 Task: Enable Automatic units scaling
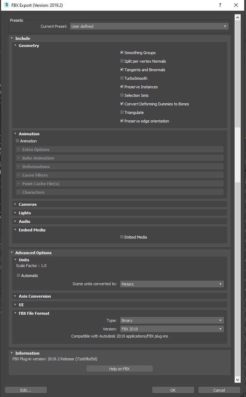[18, 276]
